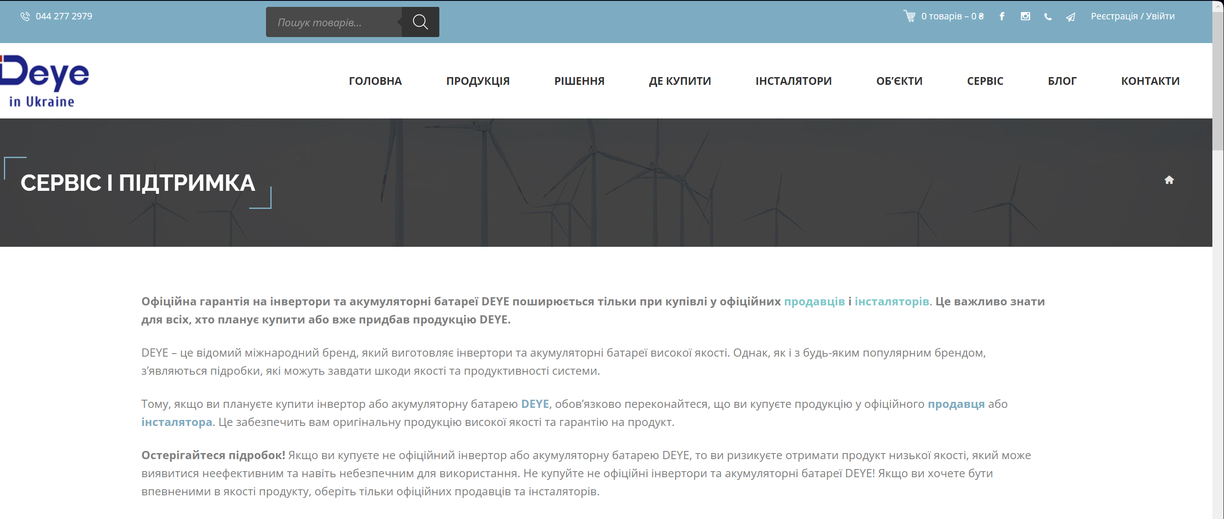Click the Deye in Ukraine logo
This screenshot has width=1224, height=519.
44,81
